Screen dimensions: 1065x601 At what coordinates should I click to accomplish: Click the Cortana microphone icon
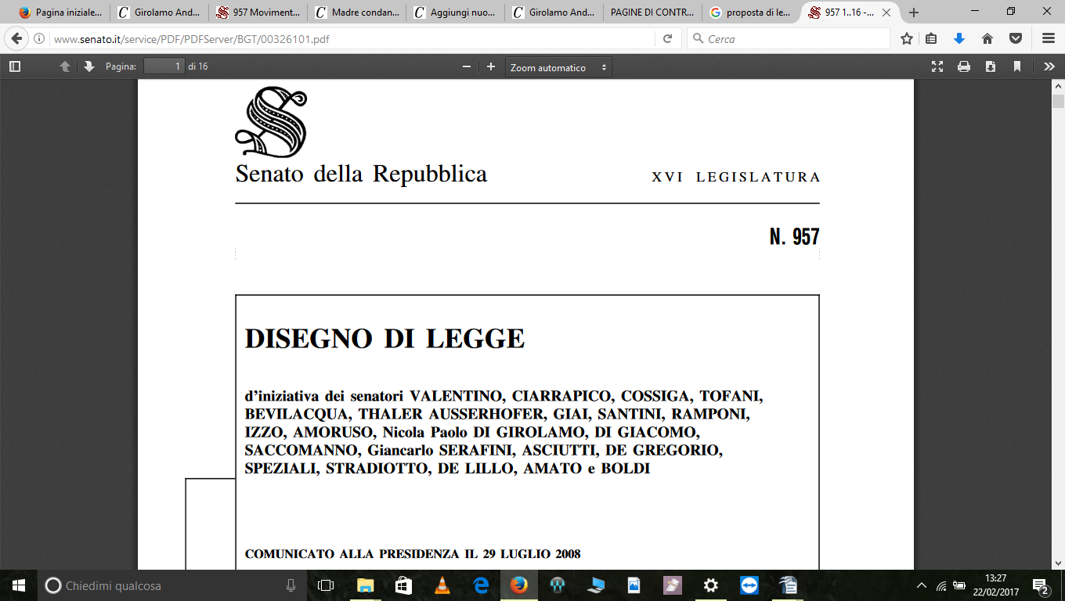point(291,585)
